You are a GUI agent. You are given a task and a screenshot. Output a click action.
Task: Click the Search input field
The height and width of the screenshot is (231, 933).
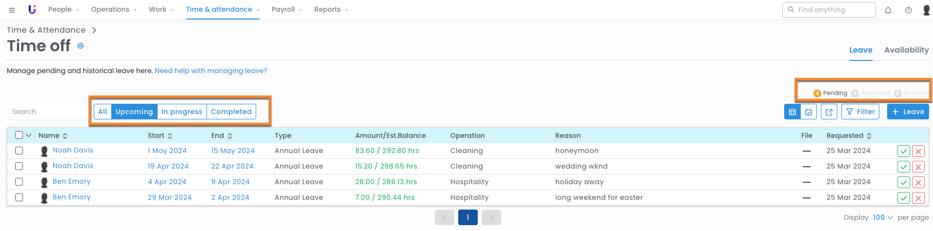tap(46, 112)
